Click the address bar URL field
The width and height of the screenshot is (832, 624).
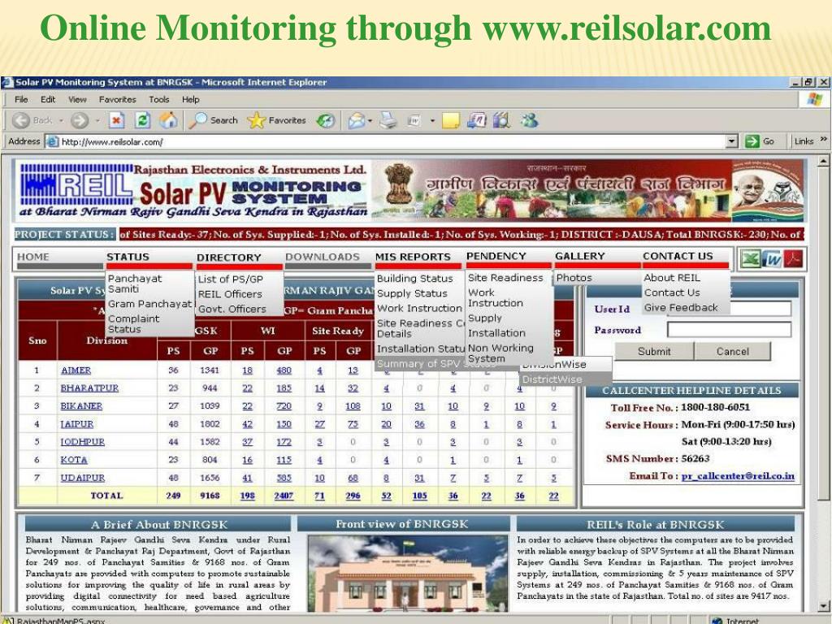pyautogui.click(x=392, y=141)
